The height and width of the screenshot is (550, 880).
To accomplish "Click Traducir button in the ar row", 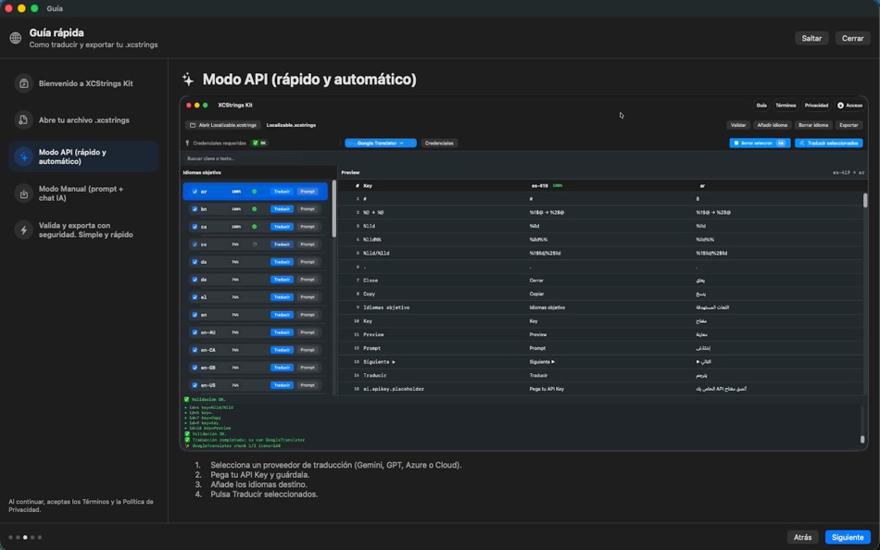I will 282,192.
